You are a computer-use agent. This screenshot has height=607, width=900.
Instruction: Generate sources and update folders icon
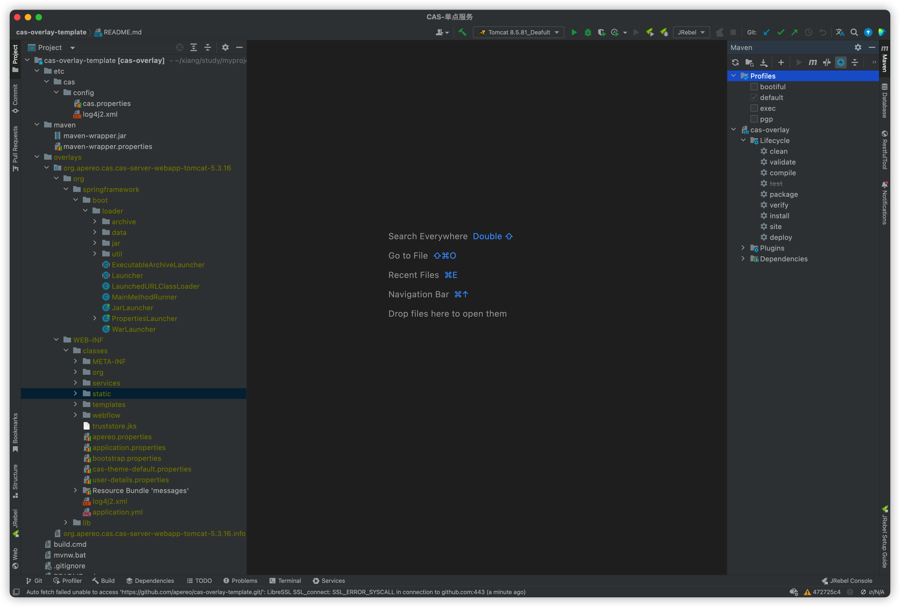[749, 62]
